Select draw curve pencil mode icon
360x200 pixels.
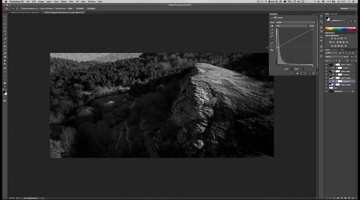click(x=272, y=43)
